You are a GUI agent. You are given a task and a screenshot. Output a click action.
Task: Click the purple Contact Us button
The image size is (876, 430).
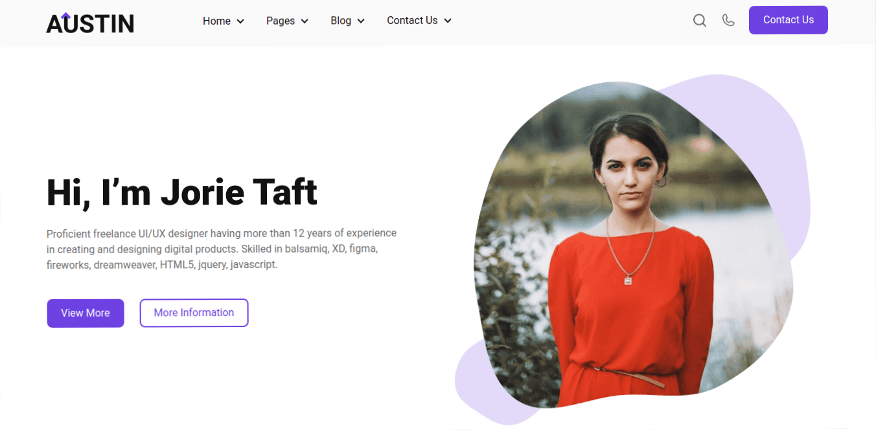(789, 20)
